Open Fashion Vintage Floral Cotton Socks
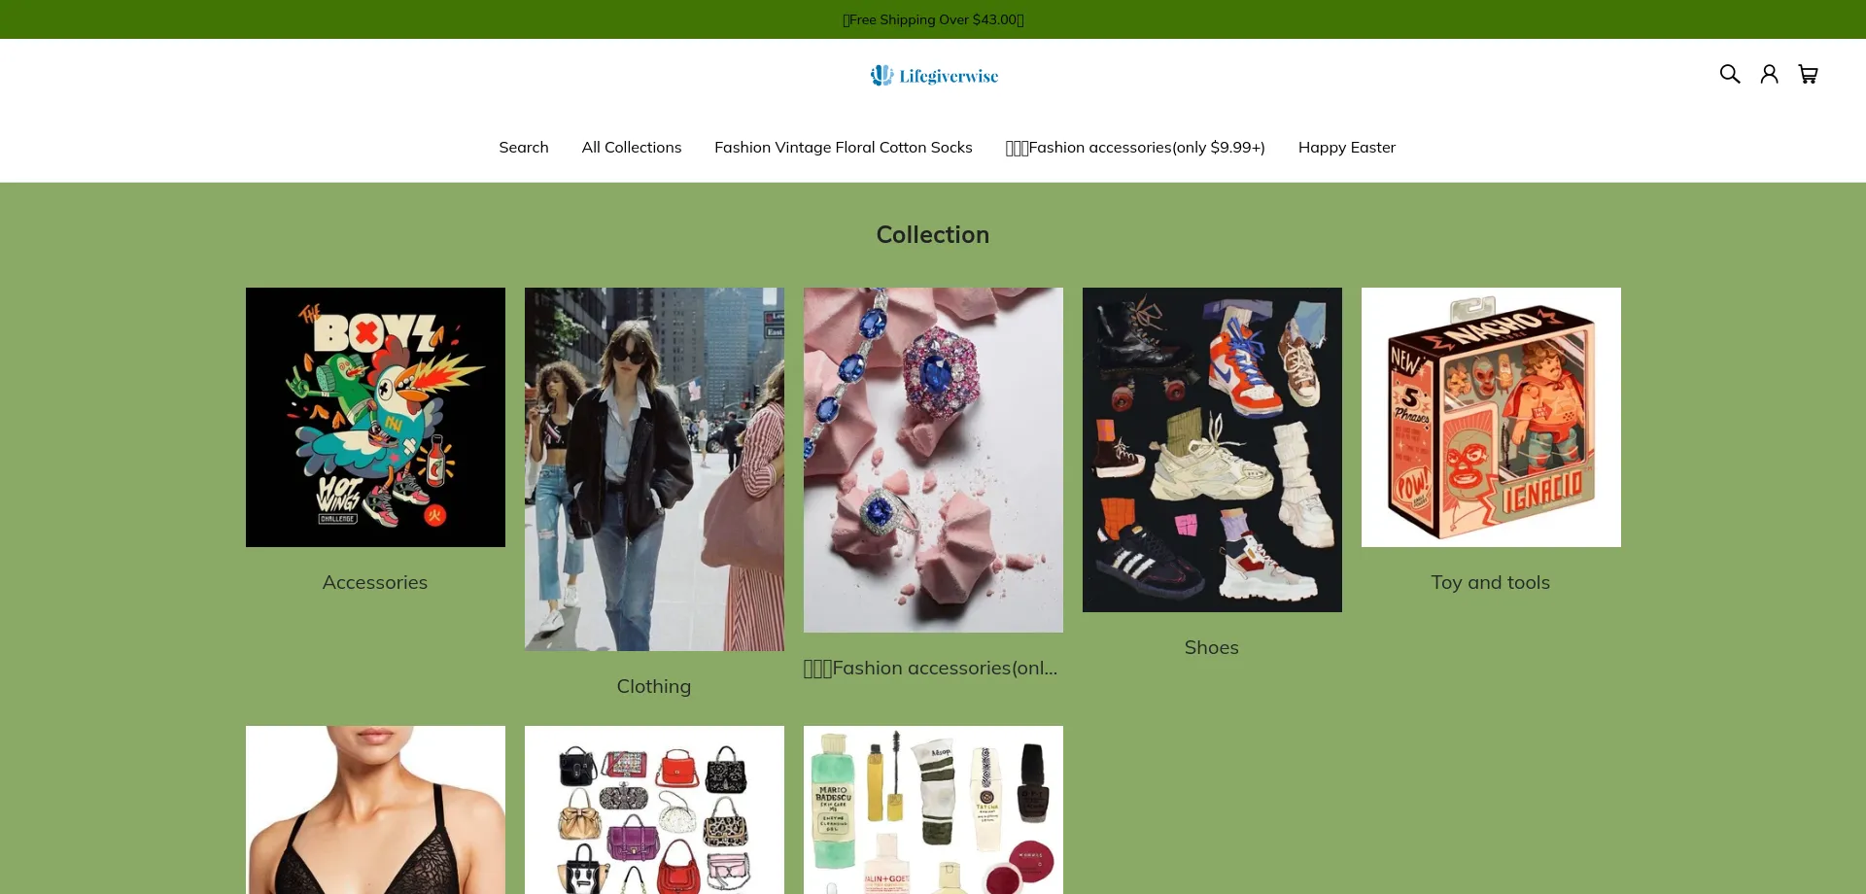 click(x=844, y=148)
